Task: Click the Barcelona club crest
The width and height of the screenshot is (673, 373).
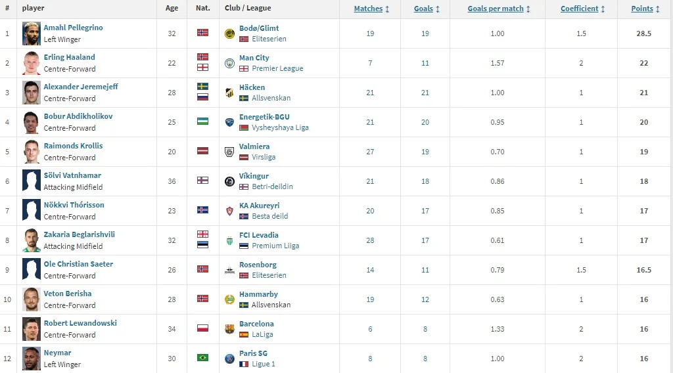Action: 229,329
